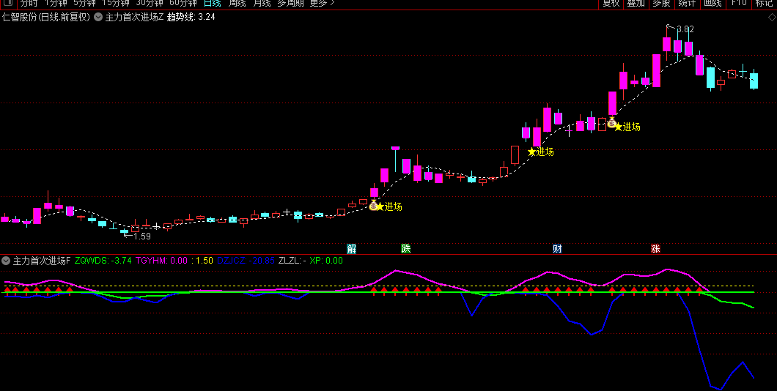This screenshot has height=391, width=777.
Task: Open the F10 company info button
Action: (738, 3)
